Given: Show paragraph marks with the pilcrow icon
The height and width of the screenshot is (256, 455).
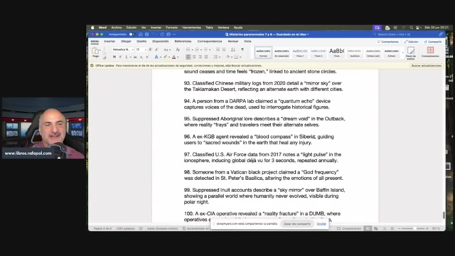Looking at the screenshot, I should tap(242, 50).
